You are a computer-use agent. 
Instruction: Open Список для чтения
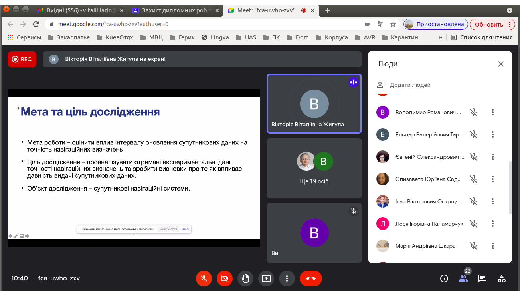482,37
